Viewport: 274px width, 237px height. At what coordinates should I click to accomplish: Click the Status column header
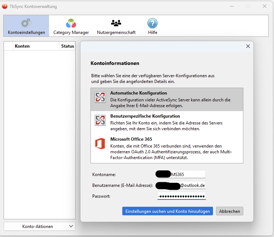tap(68, 46)
